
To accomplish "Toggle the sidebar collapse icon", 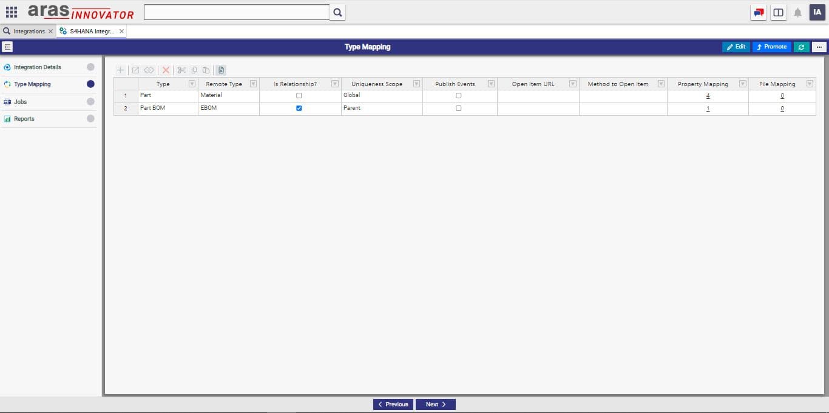I will tap(8, 47).
